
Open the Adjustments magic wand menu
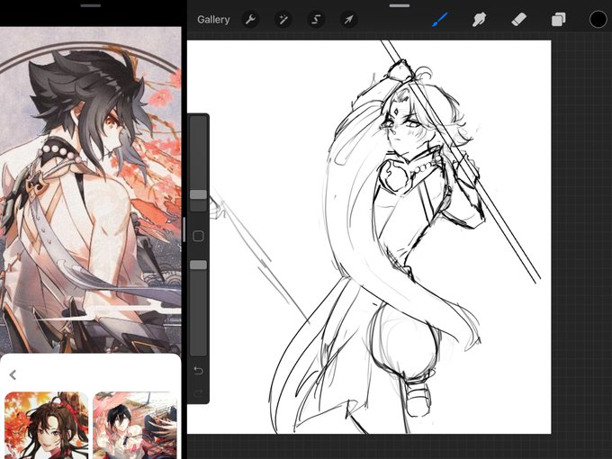tap(283, 20)
